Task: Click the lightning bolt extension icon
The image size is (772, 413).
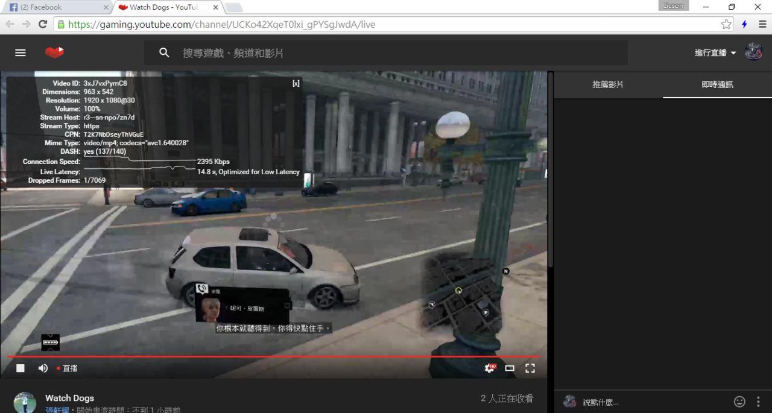Action: coord(745,24)
